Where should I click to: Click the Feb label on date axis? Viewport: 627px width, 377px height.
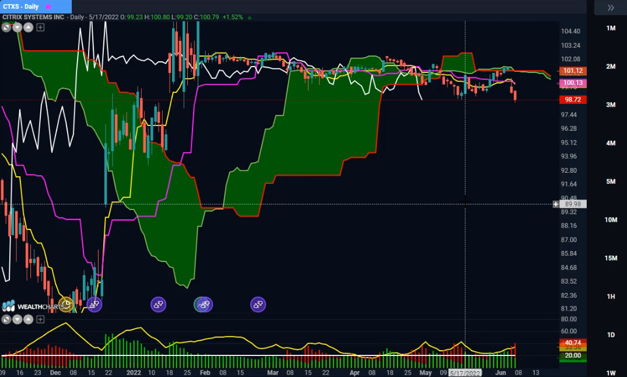205,372
